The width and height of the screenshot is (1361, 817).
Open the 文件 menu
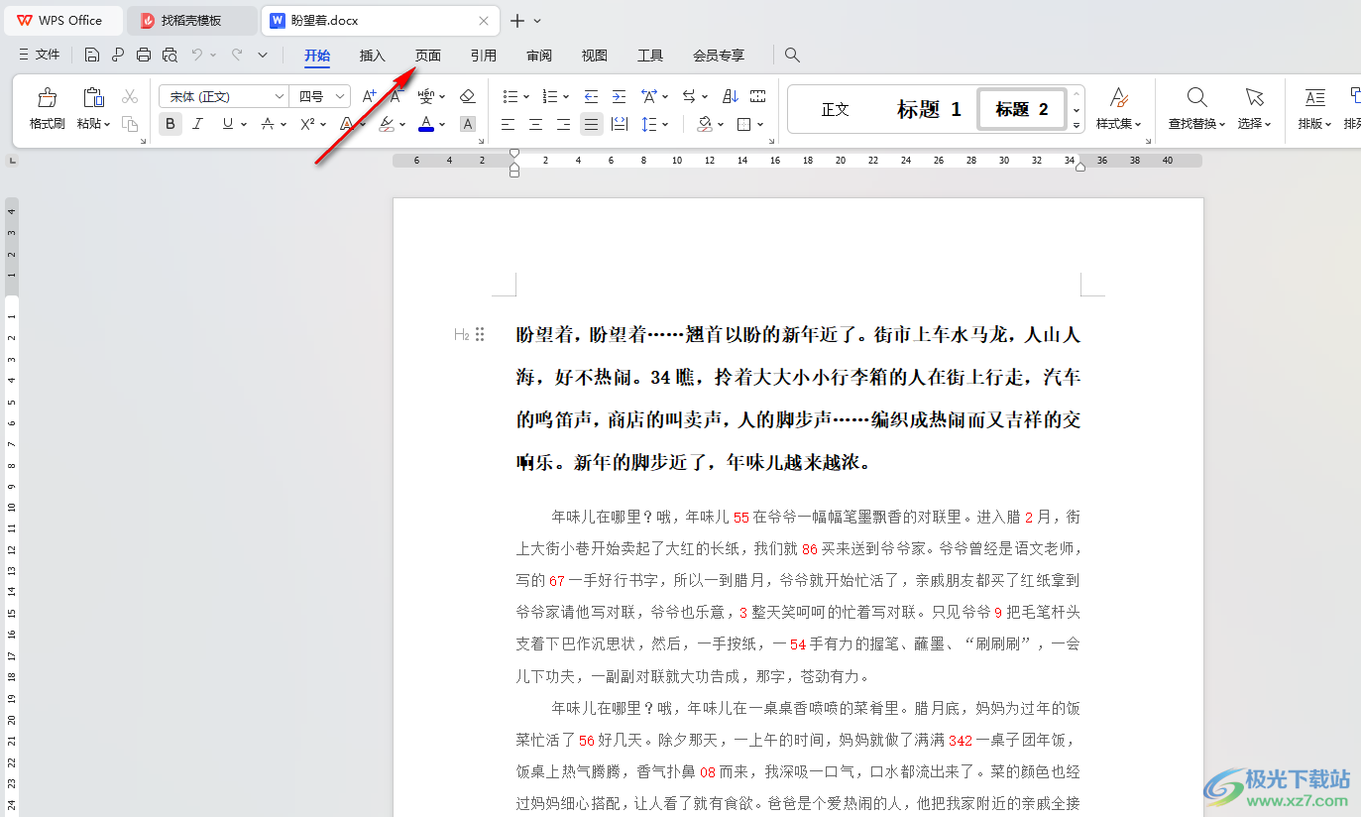click(40, 55)
